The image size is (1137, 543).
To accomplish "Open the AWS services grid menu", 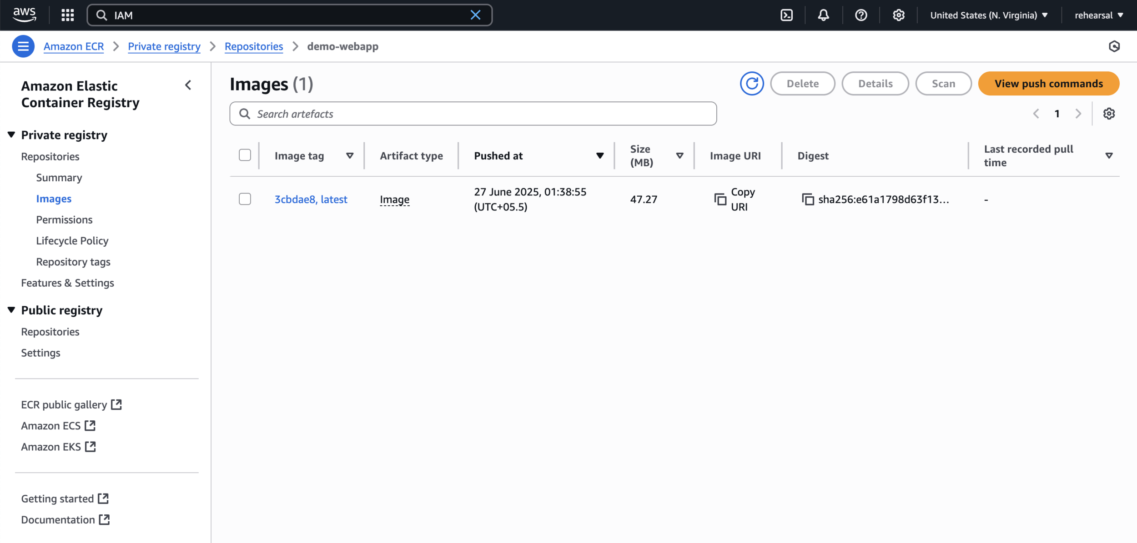I will 68,15.
